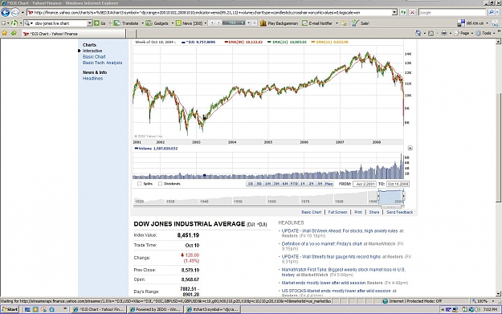Open the address bar history dropdown
Viewport: 502px width, 314px height.
pos(394,13)
